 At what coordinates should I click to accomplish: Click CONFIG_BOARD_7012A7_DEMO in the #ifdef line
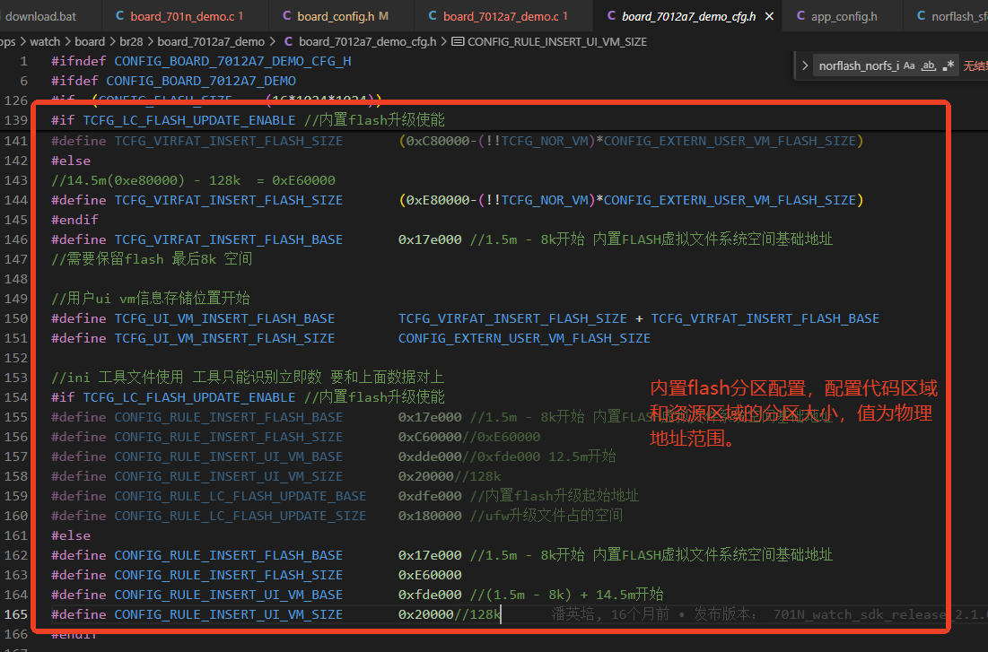[201, 81]
